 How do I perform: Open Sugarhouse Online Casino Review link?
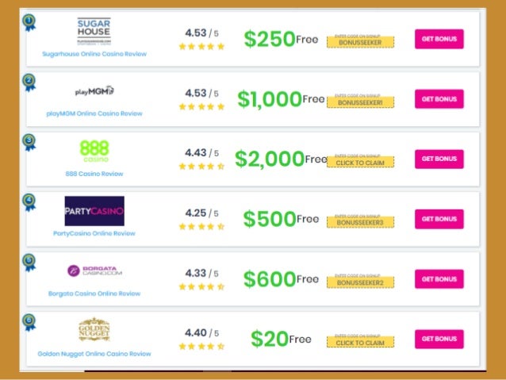(94, 54)
